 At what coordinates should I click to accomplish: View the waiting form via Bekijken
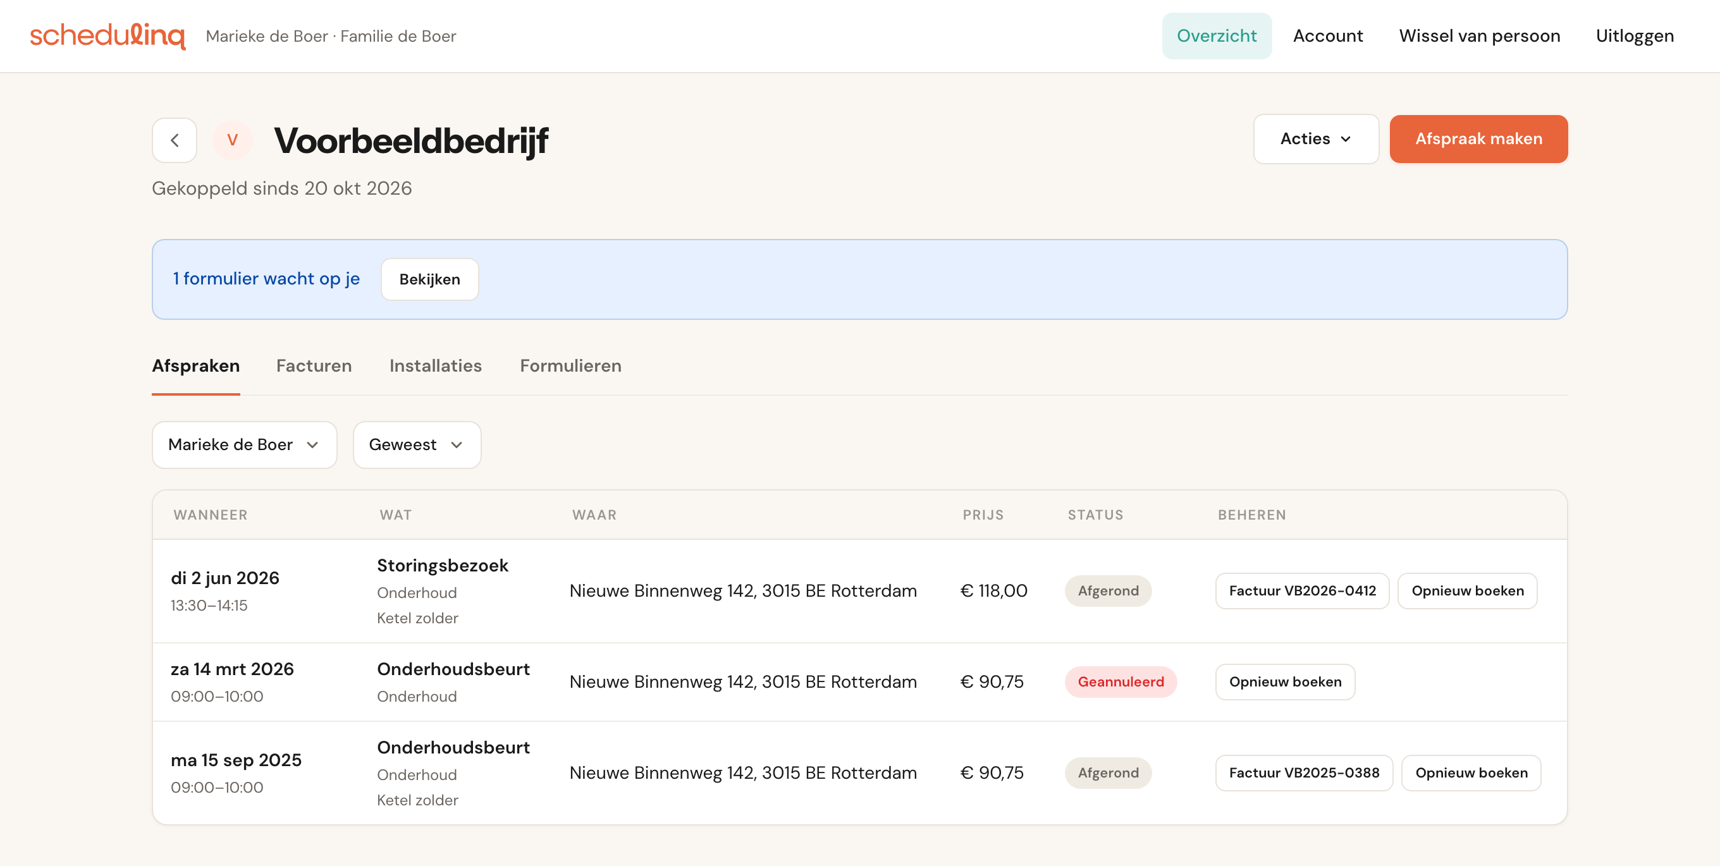[429, 279]
